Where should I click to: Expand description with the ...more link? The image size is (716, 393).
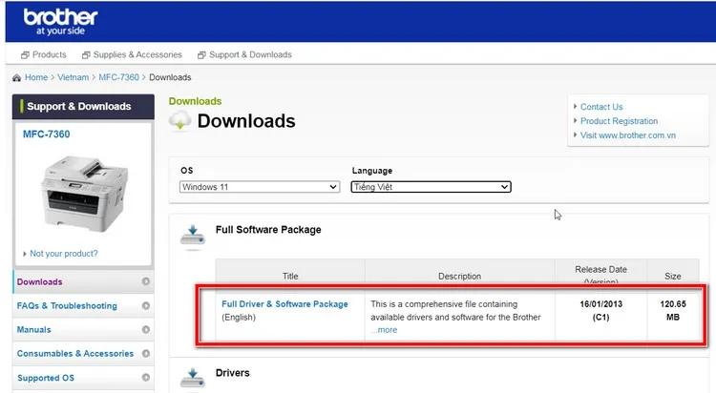384,330
